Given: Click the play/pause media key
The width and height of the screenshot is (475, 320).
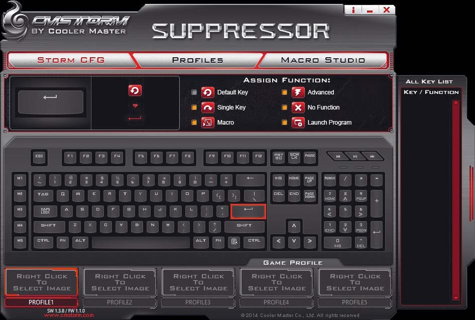Looking at the screenshot, I should [355, 156].
